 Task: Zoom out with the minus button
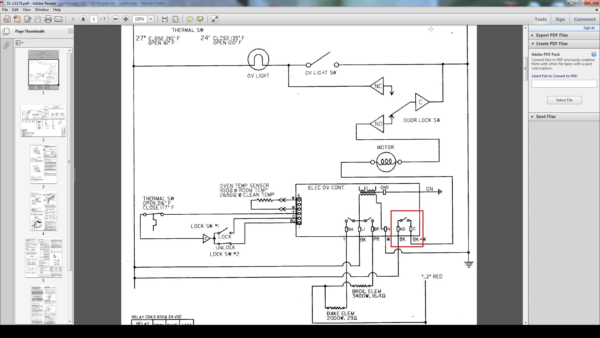tap(115, 19)
